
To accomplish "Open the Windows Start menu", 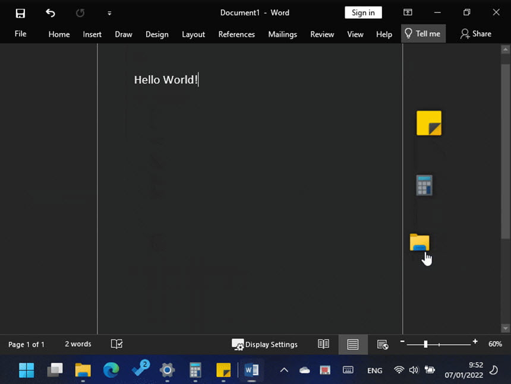I will tap(26, 370).
